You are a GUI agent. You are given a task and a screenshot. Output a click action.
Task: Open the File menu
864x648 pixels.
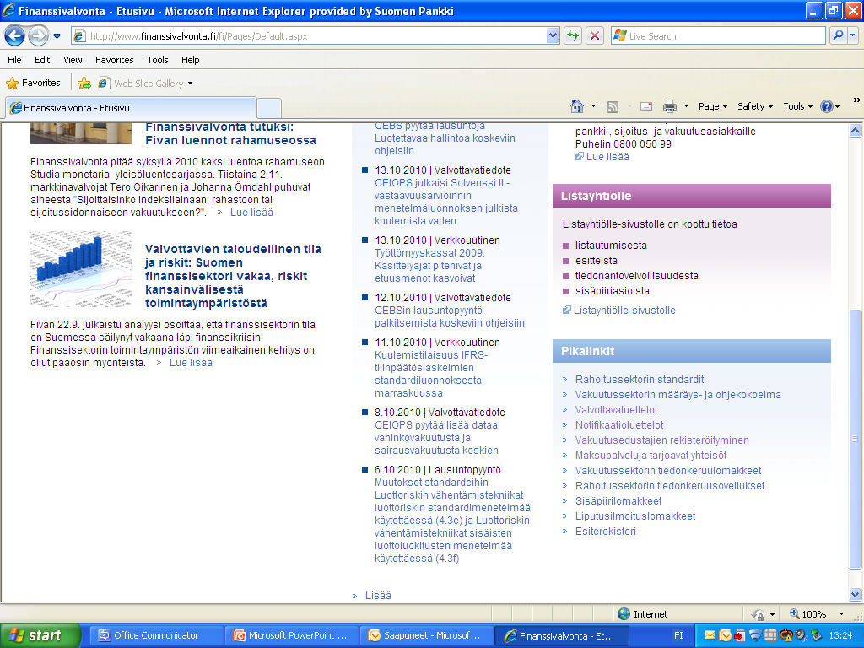14,60
